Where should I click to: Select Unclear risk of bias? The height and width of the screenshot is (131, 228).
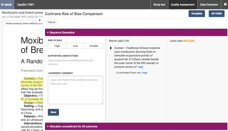[x=93, y=46]
